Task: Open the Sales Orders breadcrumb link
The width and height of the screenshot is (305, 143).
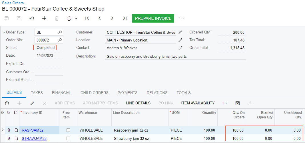Action: (13, 3)
